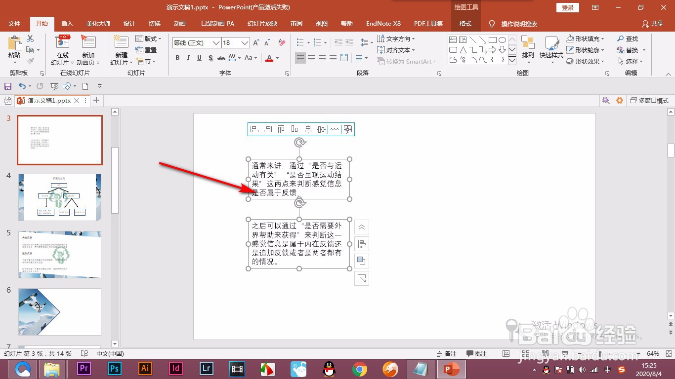Increase font size with the larger A icon
Image resolution: width=675 pixels, height=379 pixels.
256,43
